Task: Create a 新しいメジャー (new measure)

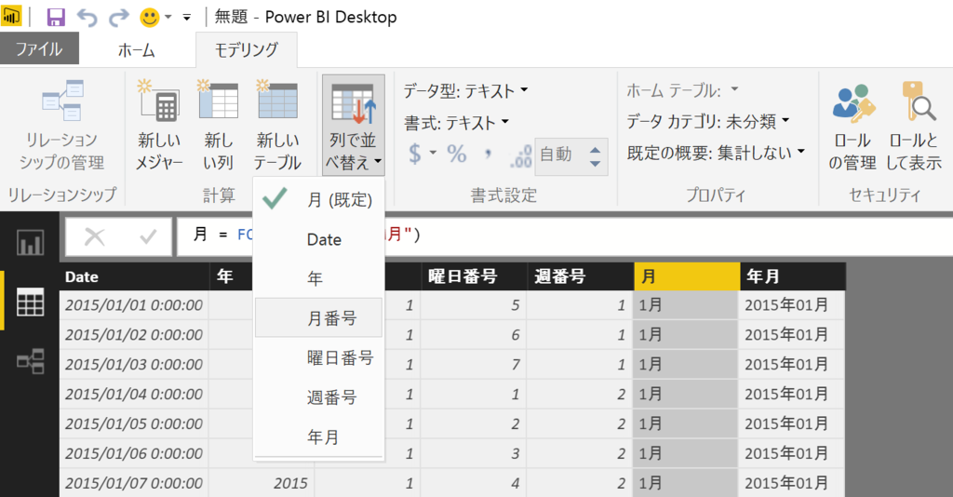Action: (x=159, y=125)
